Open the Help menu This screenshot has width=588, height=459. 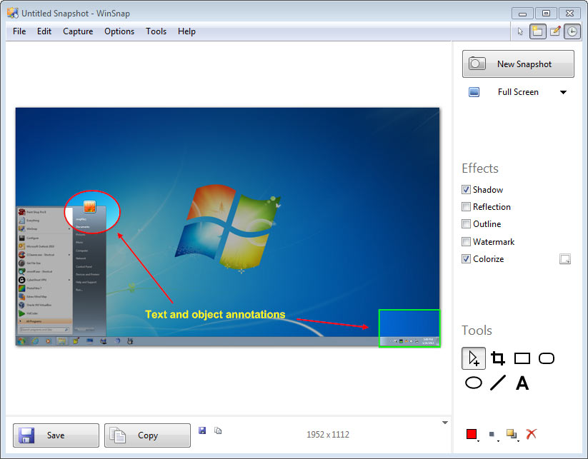[186, 31]
